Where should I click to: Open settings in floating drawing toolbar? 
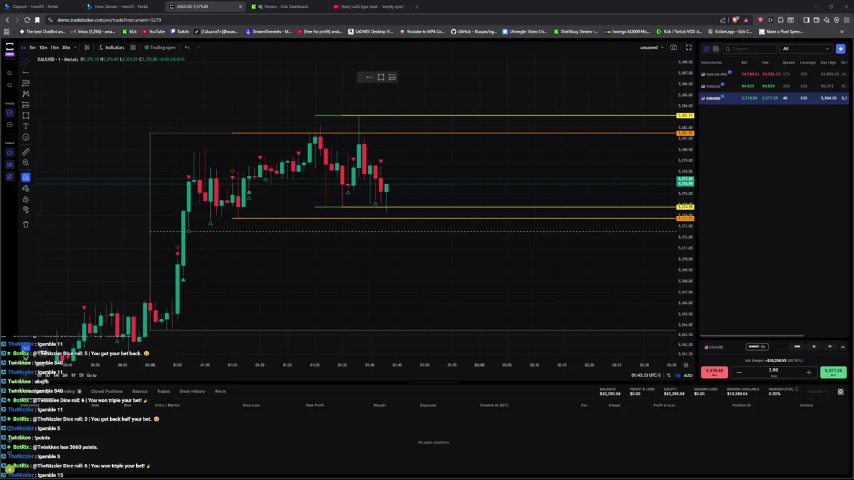click(392, 77)
